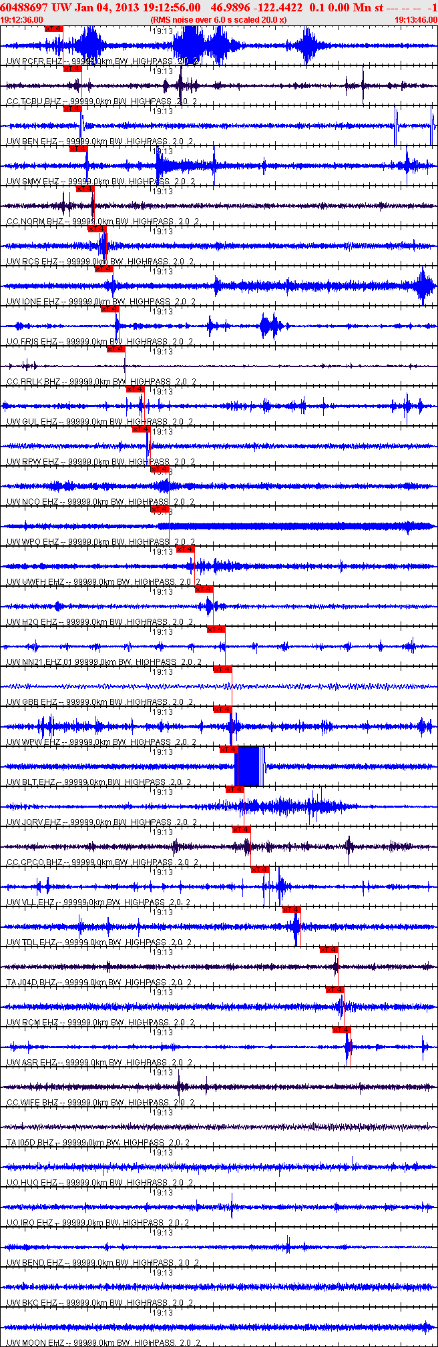Click the RMS noise scaling note in header
Image resolution: width=438 pixels, height=1347 pixels.
tap(219, 20)
